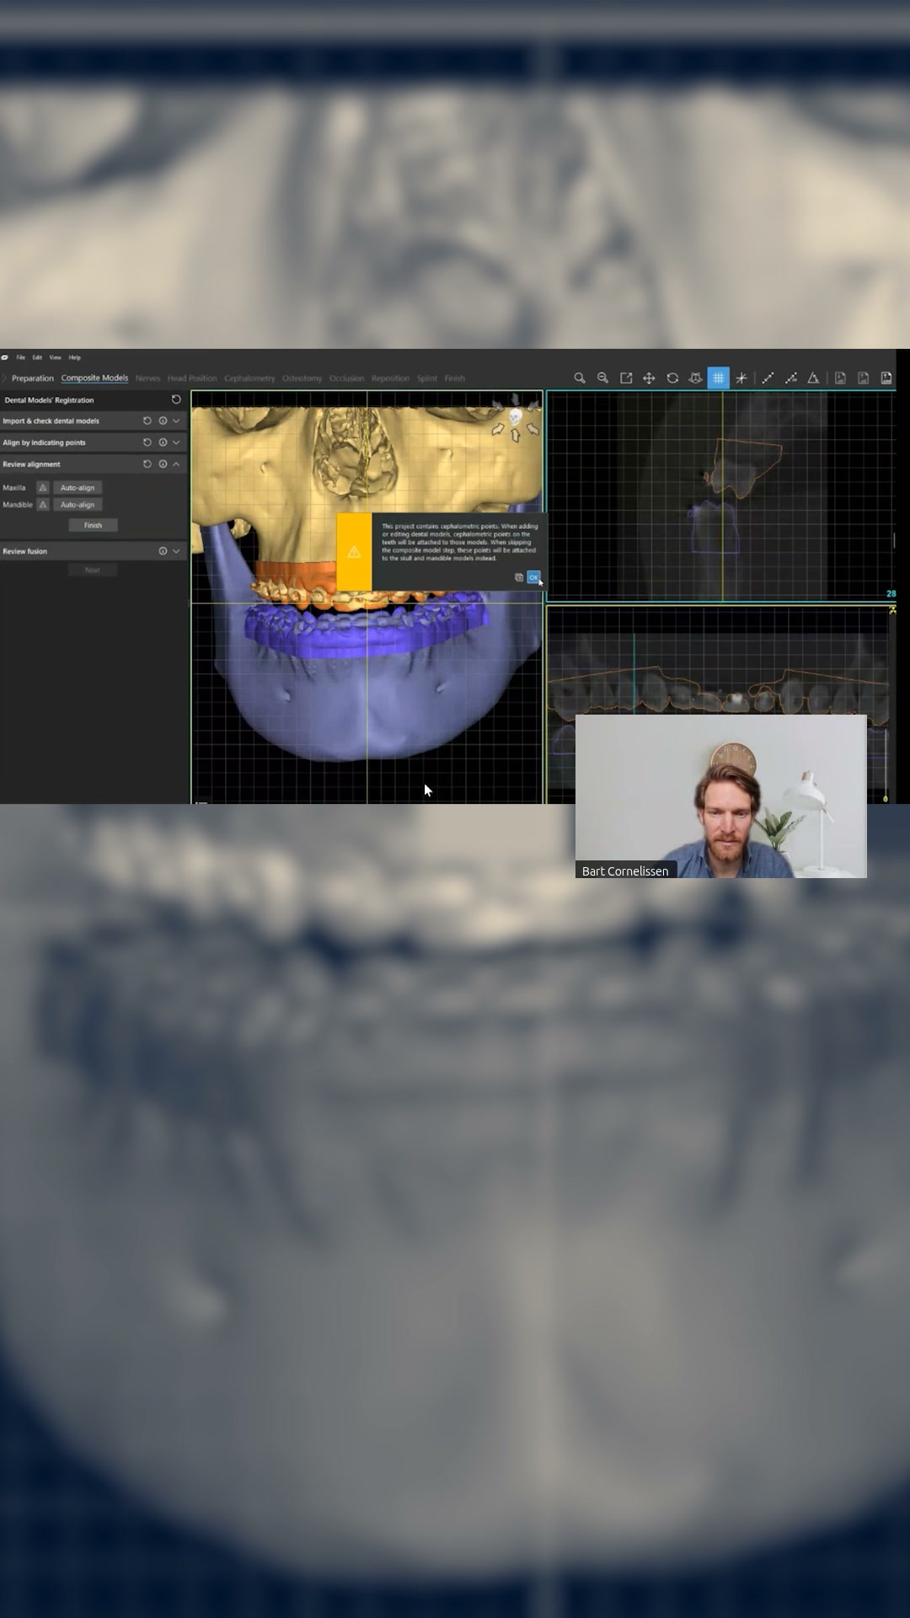
Task: Click the zoom out magnifier icon
Action: point(602,378)
